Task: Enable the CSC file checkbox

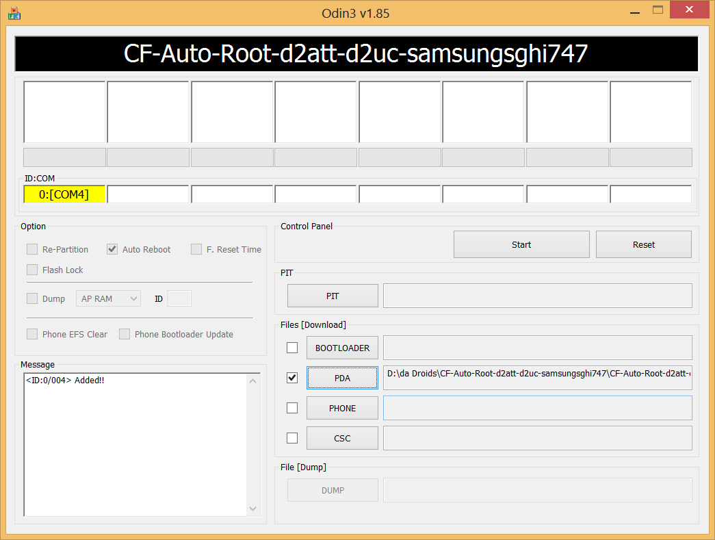Action: tap(292, 437)
